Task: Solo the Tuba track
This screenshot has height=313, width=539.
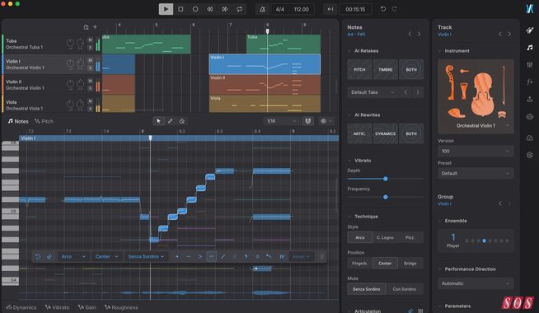Action: [x=90, y=47]
